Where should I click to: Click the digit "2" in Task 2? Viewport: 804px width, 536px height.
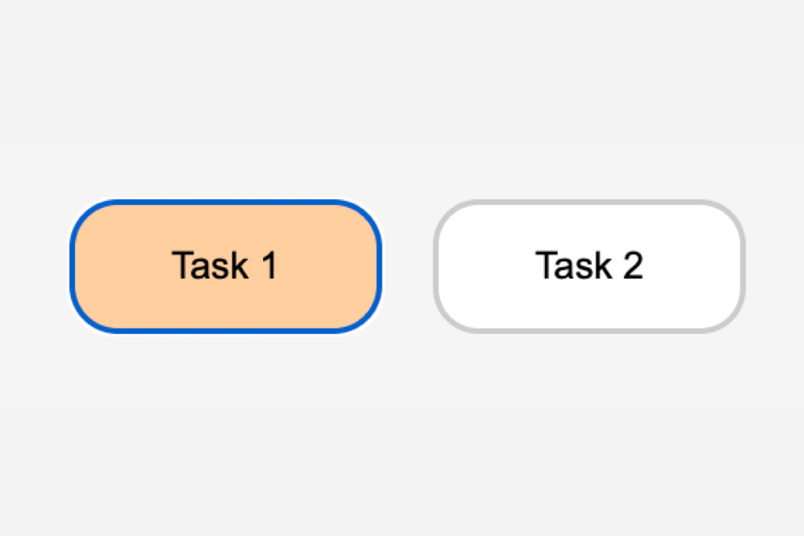[x=633, y=265]
